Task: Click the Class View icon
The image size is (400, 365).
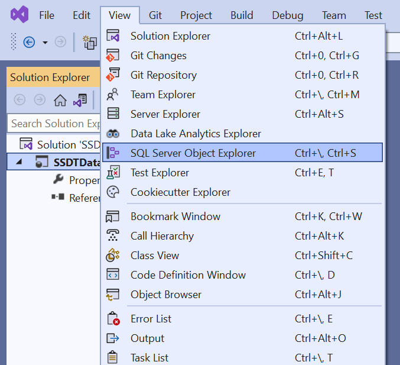Action: click(x=113, y=255)
